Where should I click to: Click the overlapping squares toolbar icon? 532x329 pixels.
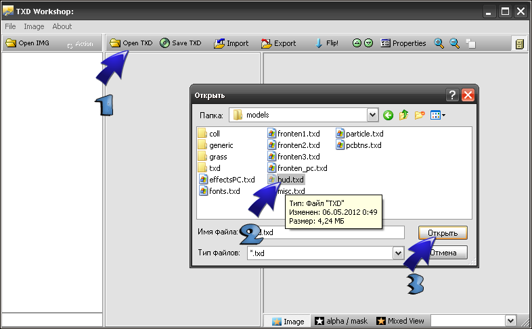[470, 44]
